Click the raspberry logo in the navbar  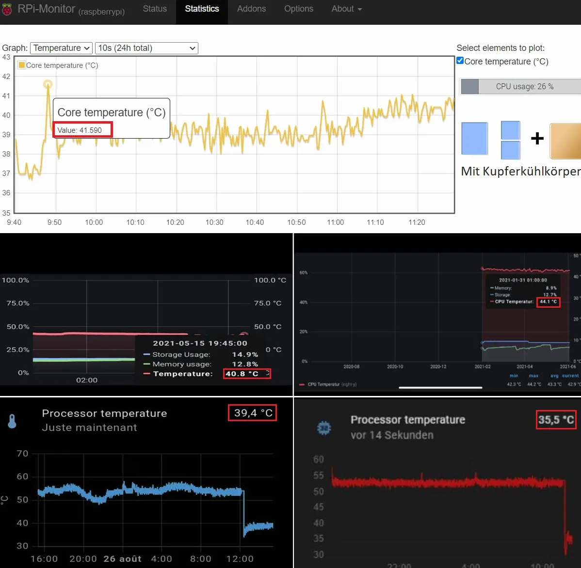point(7,9)
